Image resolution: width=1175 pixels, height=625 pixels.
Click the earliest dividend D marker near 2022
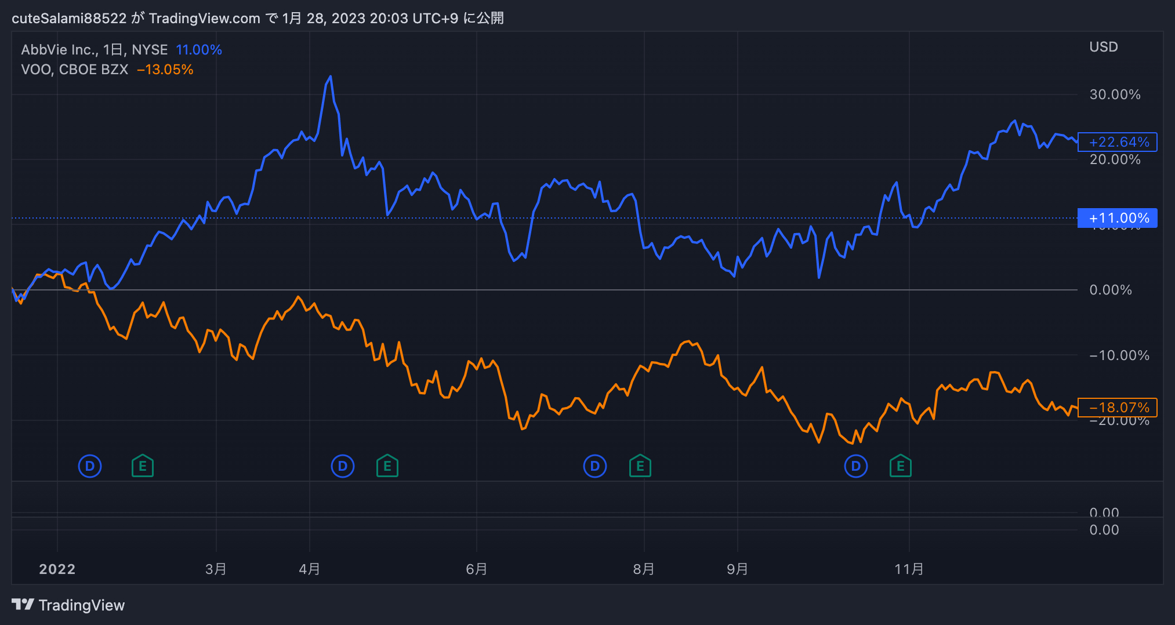(x=90, y=466)
